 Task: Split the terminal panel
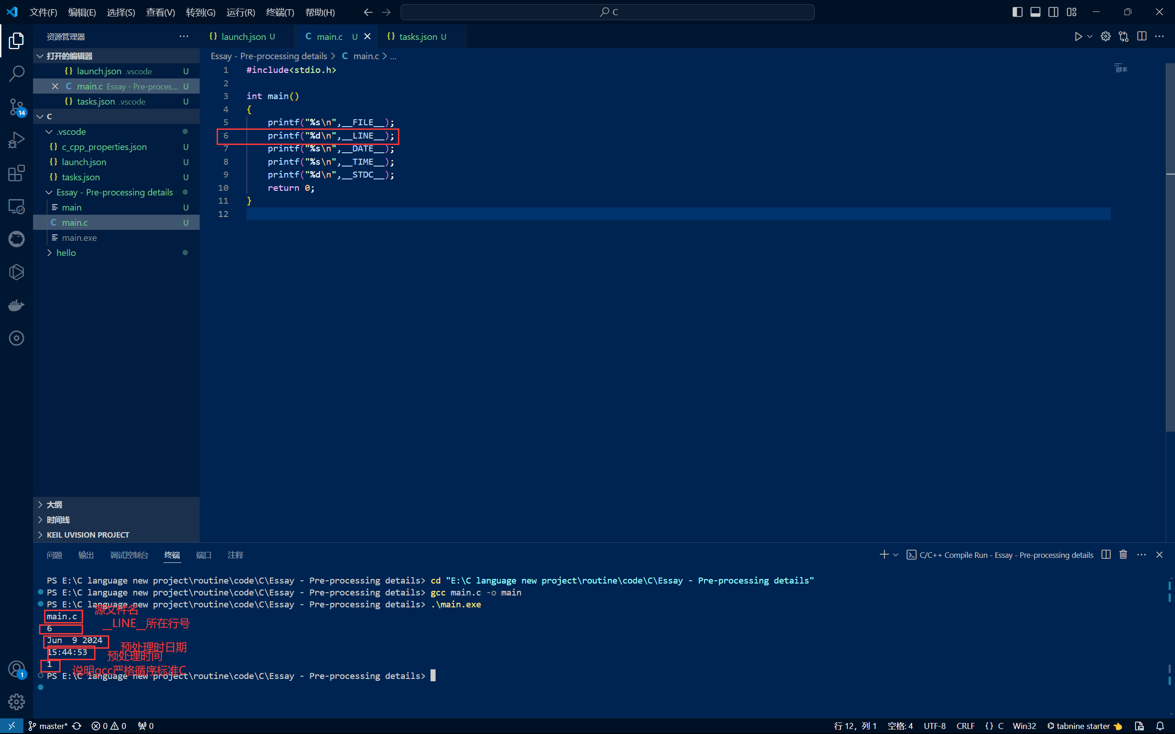pos(1106,554)
